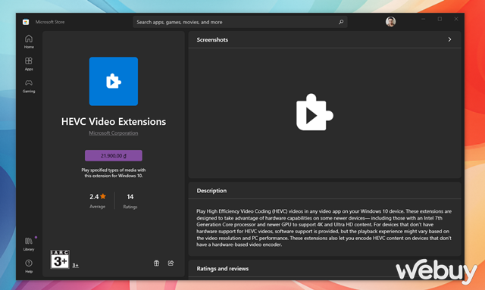
Task: Buy the extension for 21.900,00 ₫
Action: [x=114, y=155]
